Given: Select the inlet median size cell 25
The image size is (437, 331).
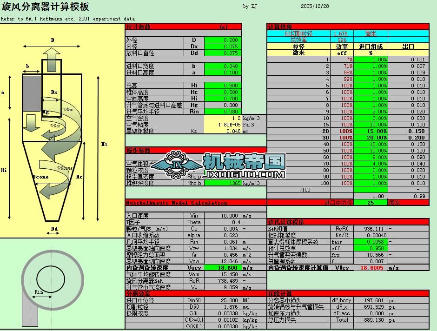Looking at the screenshot, I should click(371, 203).
